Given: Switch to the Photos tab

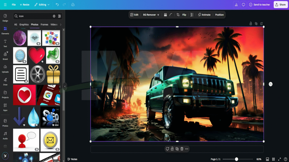Looking at the screenshot, I should [34, 24].
